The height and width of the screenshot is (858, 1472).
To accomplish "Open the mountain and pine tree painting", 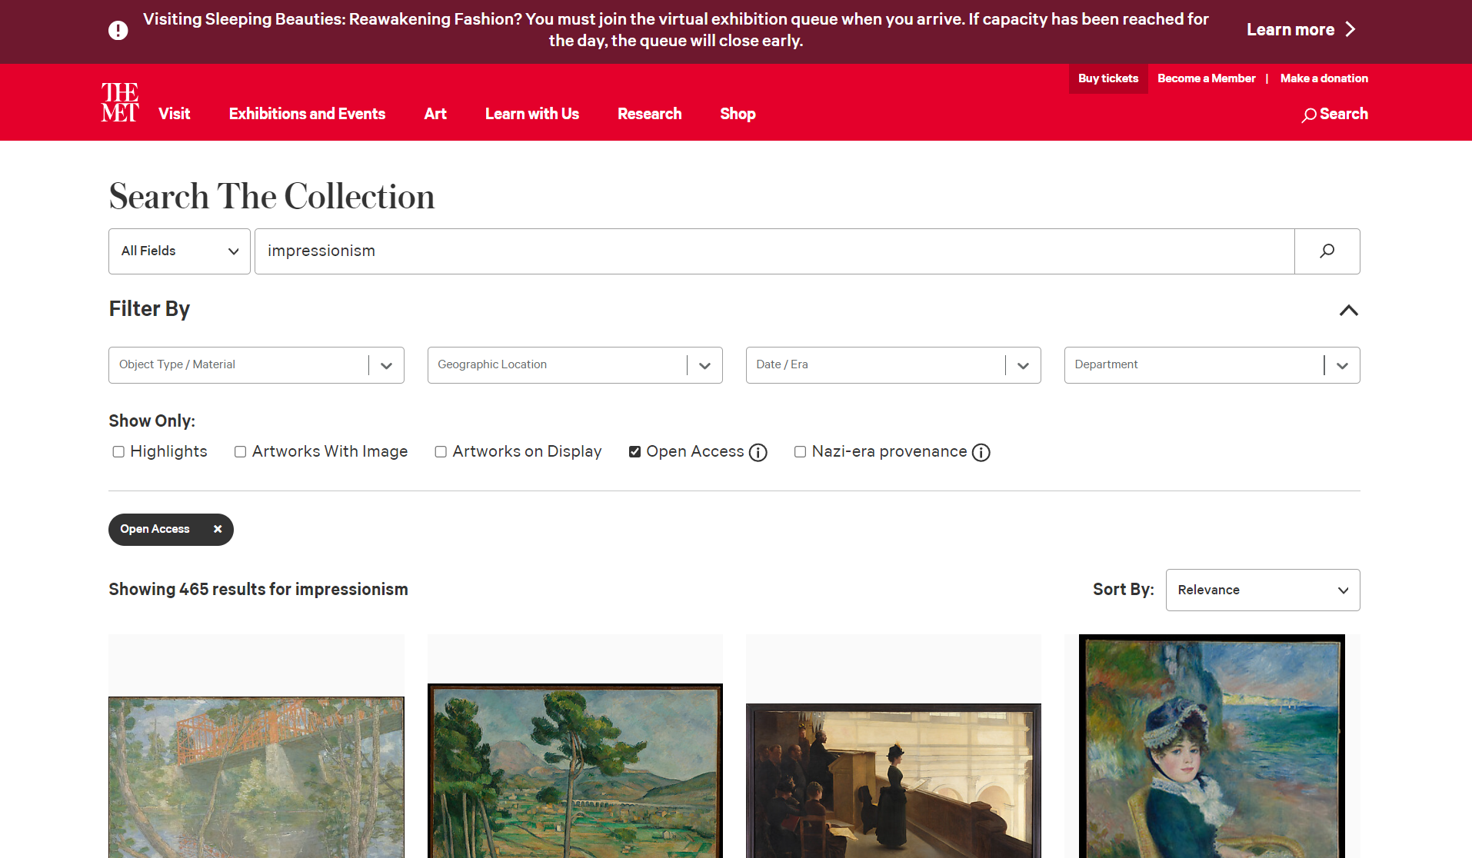I will [574, 770].
